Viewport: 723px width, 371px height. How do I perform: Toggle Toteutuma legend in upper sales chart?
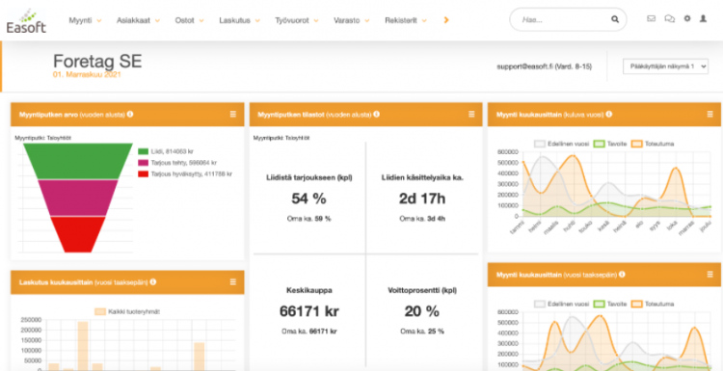[653, 144]
